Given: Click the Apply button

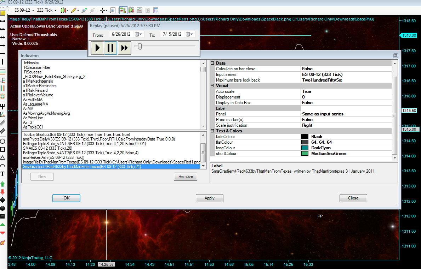Looking at the screenshot, I should pos(209,198).
